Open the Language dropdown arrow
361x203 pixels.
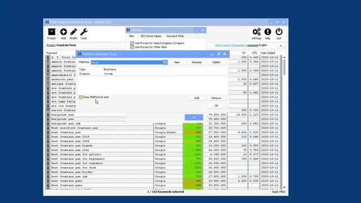281,46
